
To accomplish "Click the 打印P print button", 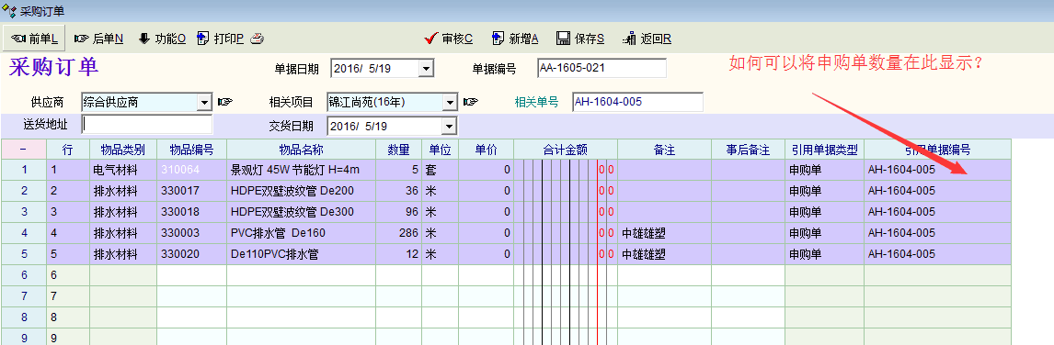I will [221, 39].
